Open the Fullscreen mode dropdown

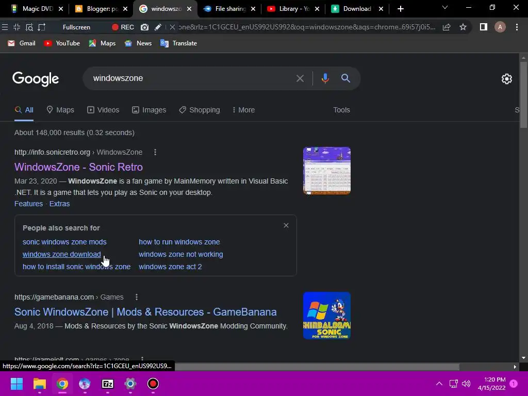76,27
